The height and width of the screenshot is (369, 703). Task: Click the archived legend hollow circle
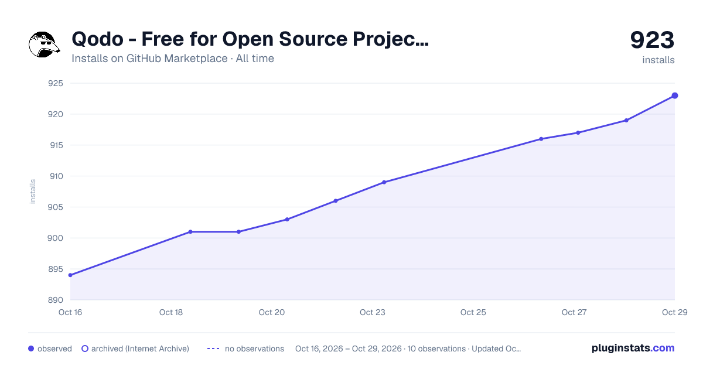[84, 348]
